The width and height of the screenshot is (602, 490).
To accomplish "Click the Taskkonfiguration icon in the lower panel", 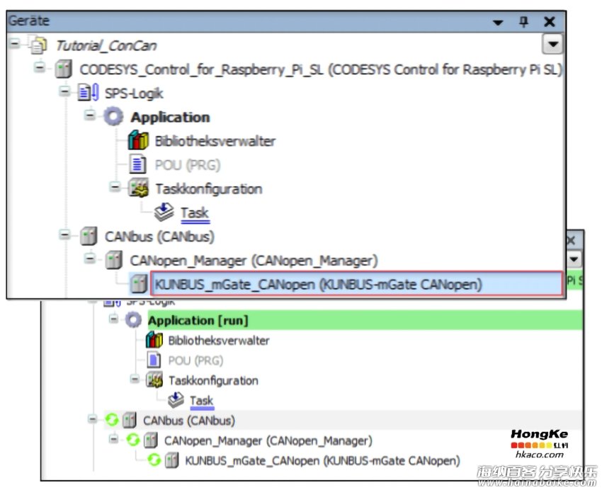I will pos(154,380).
